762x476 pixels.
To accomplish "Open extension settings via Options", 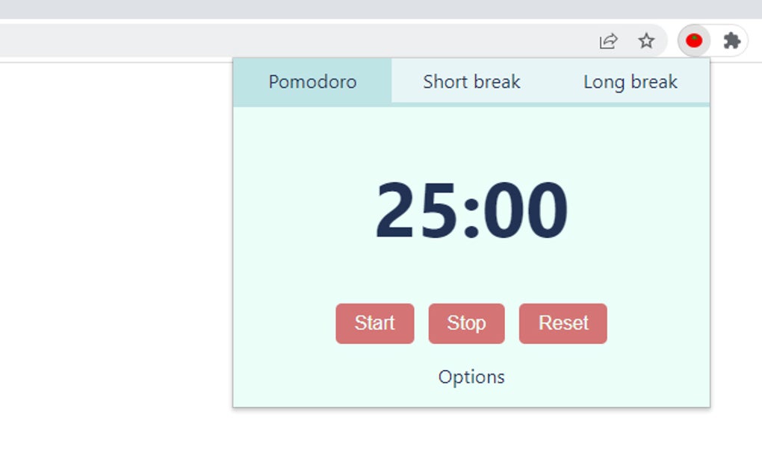I will tap(471, 377).
